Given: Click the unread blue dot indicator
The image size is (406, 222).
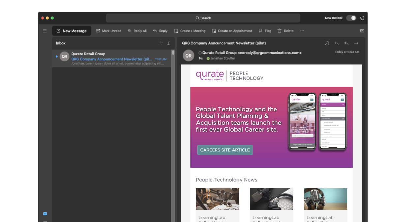Looking at the screenshot, I should point(57,56).
